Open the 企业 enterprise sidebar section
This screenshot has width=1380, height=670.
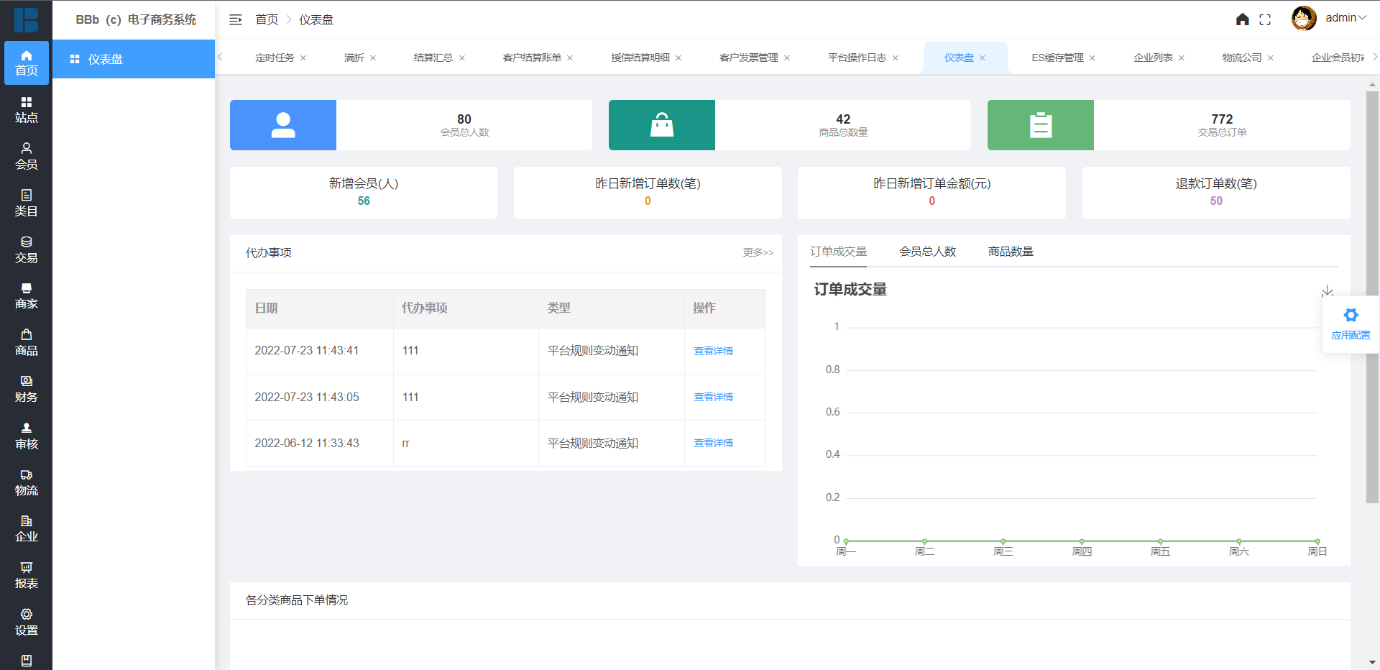click(x=27, y=529)
